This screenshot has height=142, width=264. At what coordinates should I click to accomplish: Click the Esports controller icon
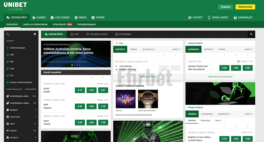(8, 131)
